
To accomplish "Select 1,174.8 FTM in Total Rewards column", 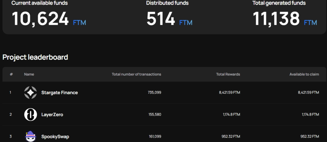I will (231, 115).
